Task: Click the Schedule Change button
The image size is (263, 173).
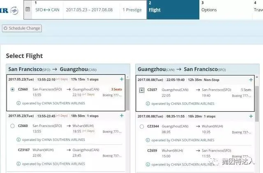Action: click(x=22, y=28)
